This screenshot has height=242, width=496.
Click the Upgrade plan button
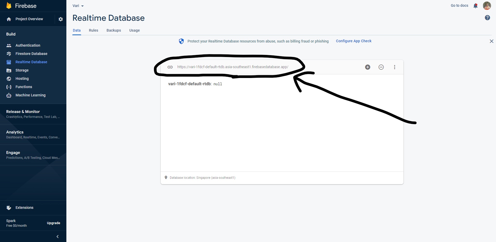(53, 223)
